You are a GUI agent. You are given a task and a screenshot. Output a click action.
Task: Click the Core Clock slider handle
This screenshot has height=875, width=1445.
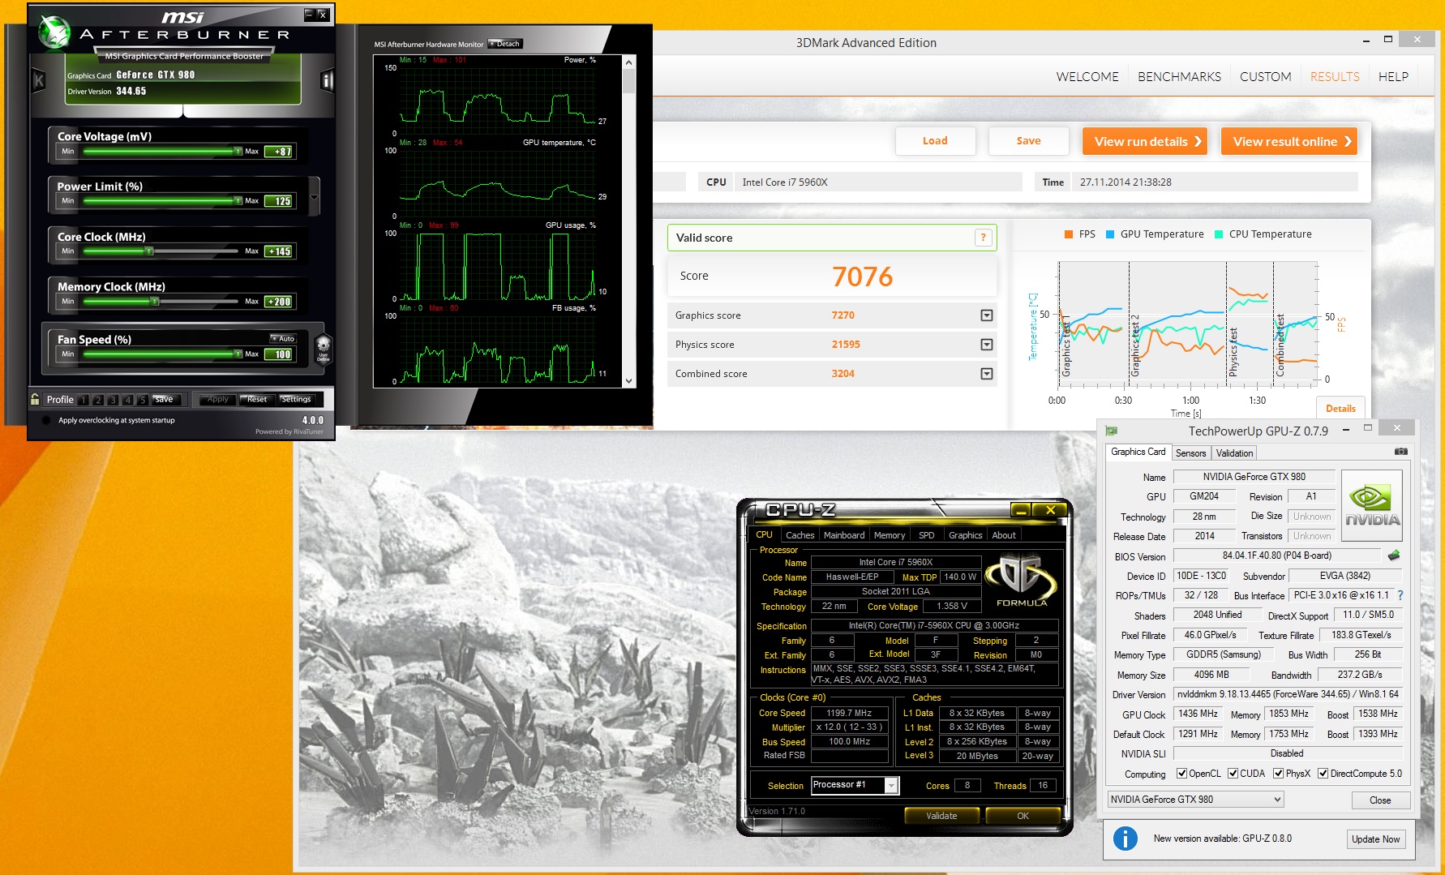(x=148, y=251)
